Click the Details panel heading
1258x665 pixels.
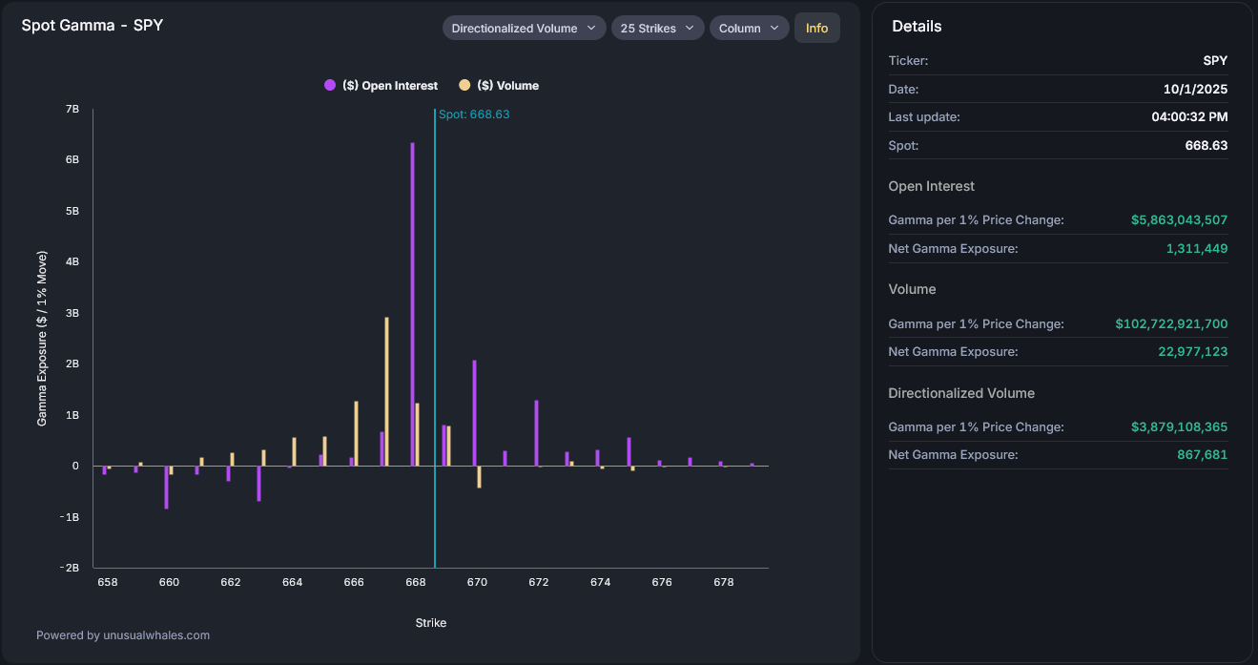[917, 27]
